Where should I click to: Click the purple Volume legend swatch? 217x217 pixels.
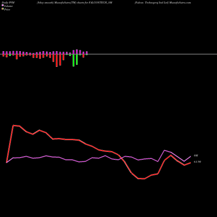(x=3, y=6)
